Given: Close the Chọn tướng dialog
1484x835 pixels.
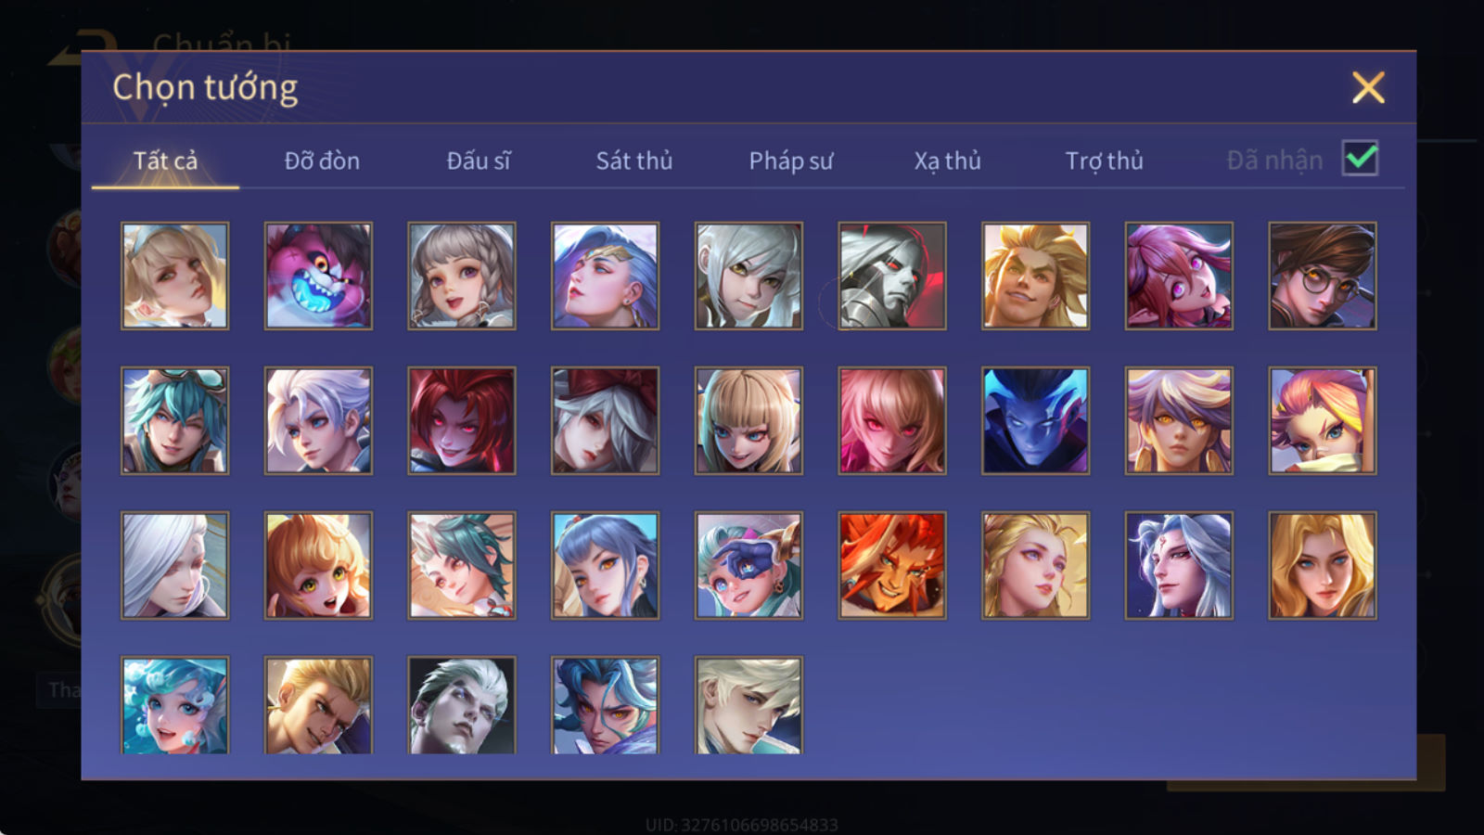Looking at the screenshot, I should coord(1368,87).
